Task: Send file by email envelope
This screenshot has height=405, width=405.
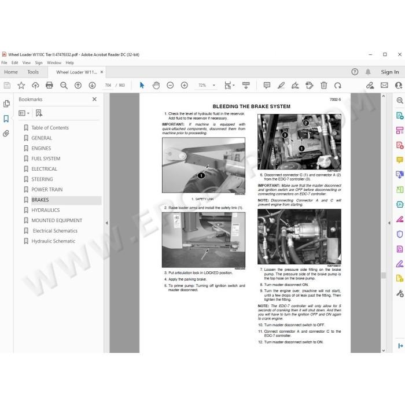Action: (x=384, y=85)
